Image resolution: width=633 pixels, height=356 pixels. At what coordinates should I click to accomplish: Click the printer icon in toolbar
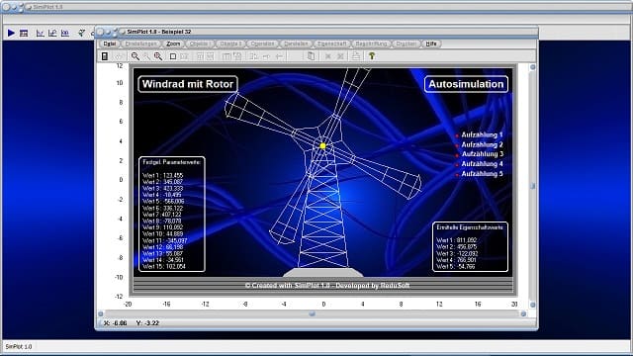pyautogui.click(x=356, y=56)
